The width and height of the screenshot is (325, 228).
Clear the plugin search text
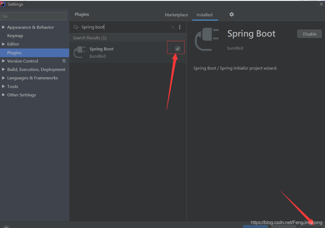(x=172, y=27)
